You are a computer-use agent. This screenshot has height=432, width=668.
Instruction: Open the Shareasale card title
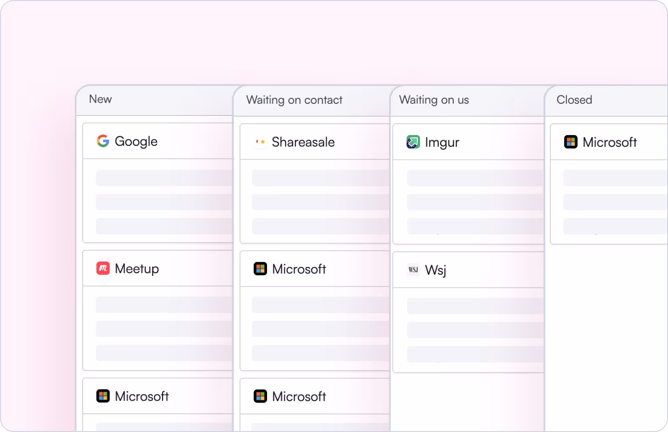point(303,142)
